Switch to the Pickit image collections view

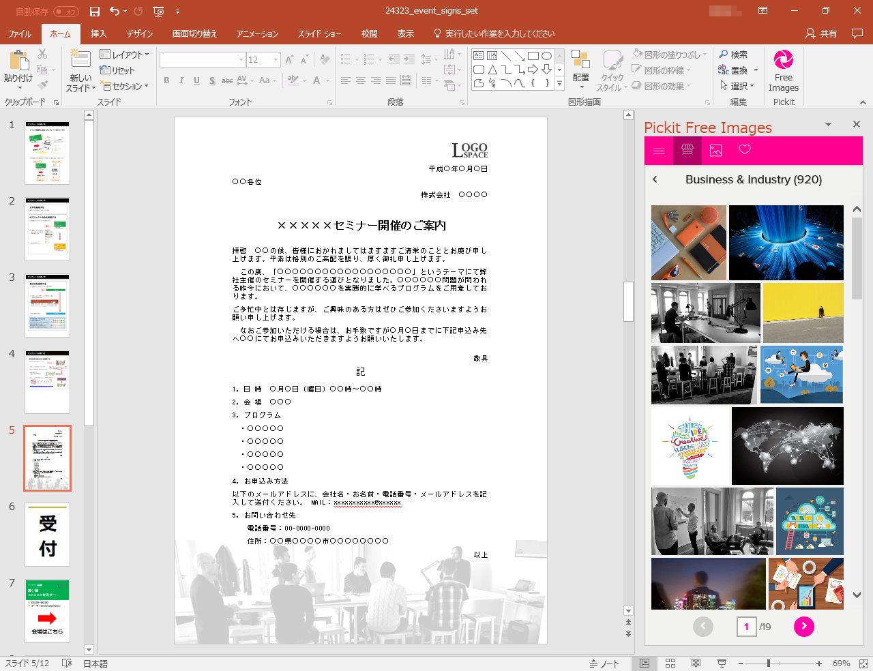click(x=715, y=150)
